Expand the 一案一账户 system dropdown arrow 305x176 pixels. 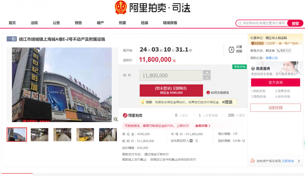pos(300,43)
